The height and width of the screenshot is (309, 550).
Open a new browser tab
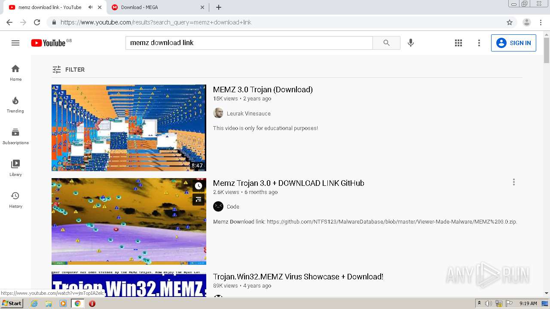(x=219, y=7)
